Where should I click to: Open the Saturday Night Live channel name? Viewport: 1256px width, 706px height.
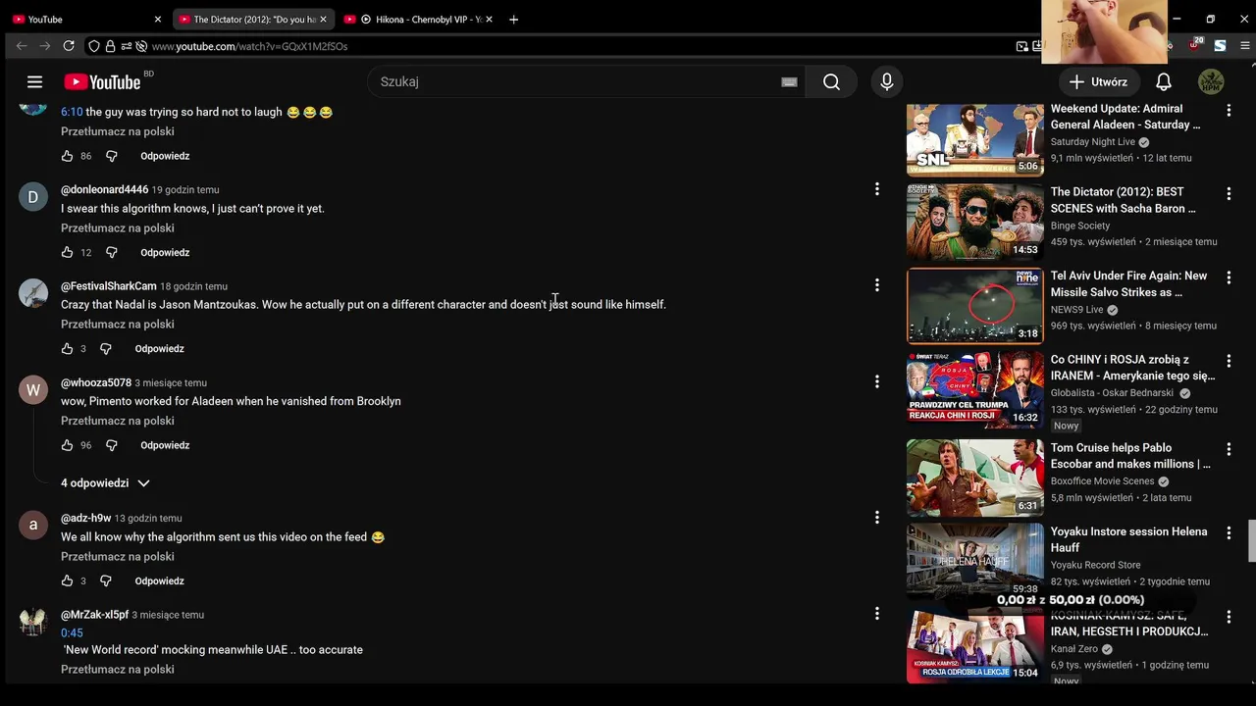click(1093, 142)
